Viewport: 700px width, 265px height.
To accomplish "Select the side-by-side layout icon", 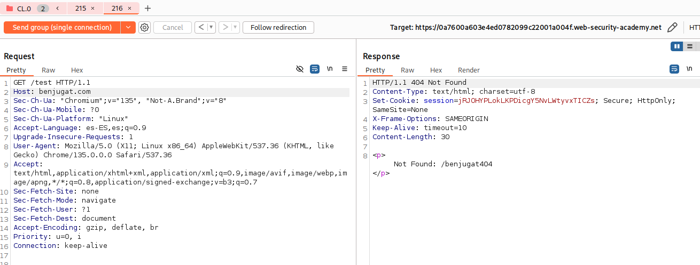I will [677, 46].
